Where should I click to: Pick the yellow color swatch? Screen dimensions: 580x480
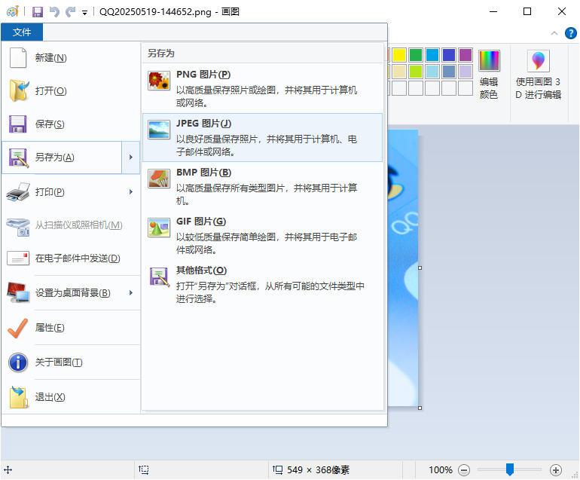pos(399,55)
